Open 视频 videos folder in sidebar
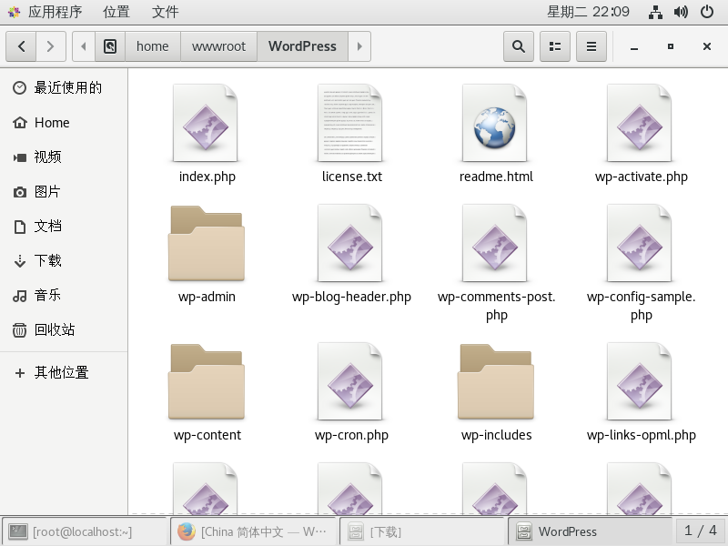This screenshot has height=546, width=728. coord(64,157)
